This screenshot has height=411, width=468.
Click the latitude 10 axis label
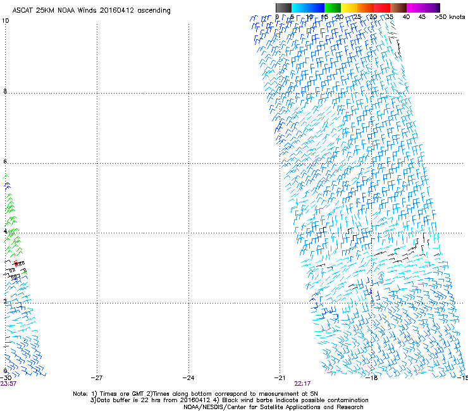pos(5,21)
